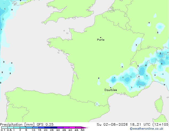Screen dimensions: 169x131
Task: Select the 10–15 mm legend swatch
Action: pyautogui.click(x=35, y=128)
